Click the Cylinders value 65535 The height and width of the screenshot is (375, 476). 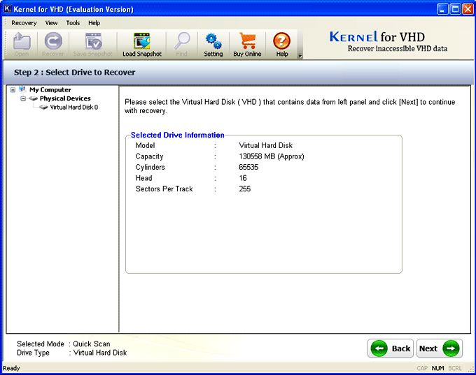(x=248, y=167)
